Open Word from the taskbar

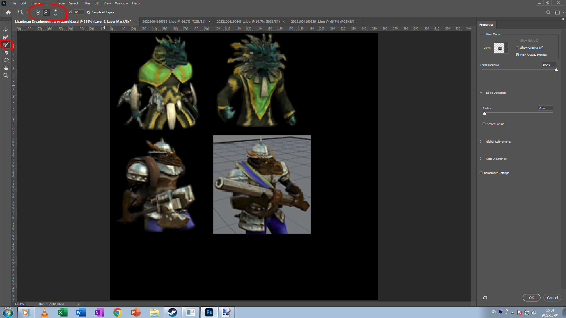[81, 312]
